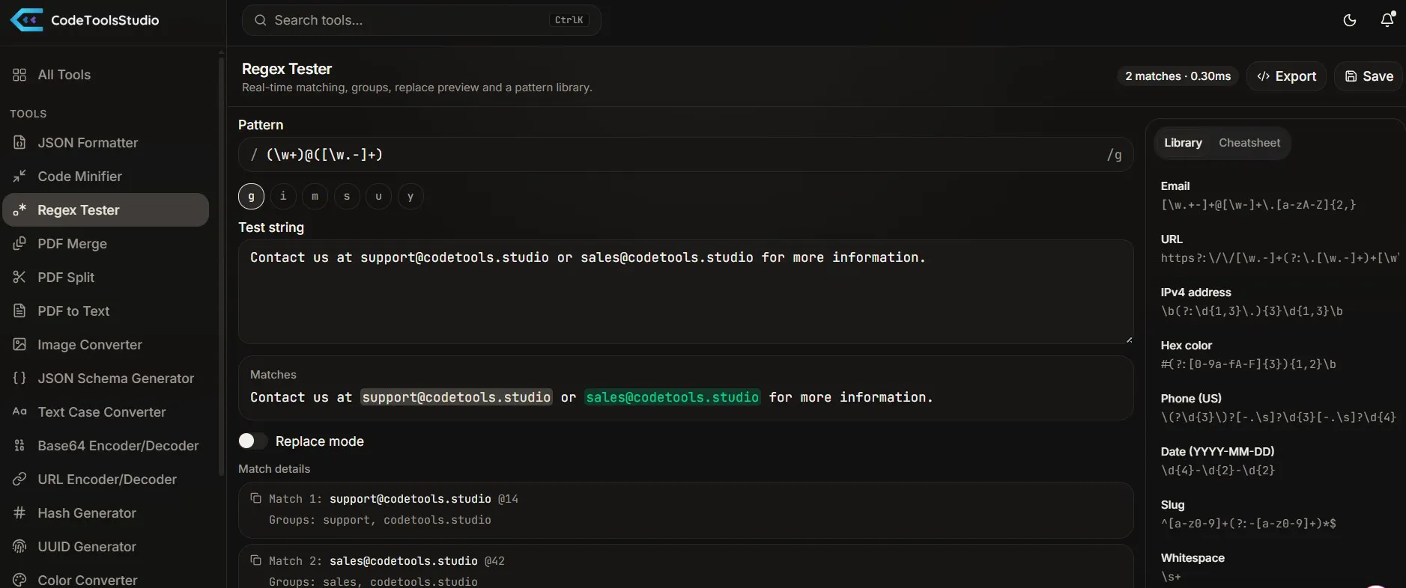The width and height of the screenshot is (1406, 588).
Task: Click the Text Case Converter icon
Action: [x=19, y=411]
